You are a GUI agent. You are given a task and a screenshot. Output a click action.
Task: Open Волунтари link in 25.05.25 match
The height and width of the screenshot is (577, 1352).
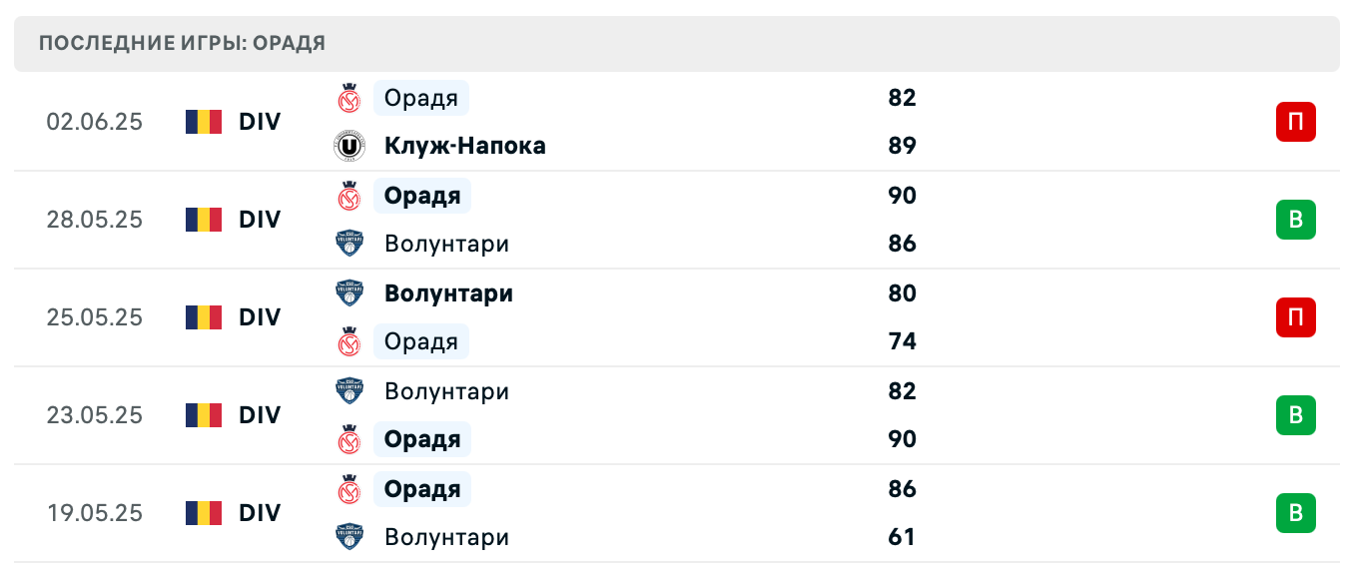[448, 293]
